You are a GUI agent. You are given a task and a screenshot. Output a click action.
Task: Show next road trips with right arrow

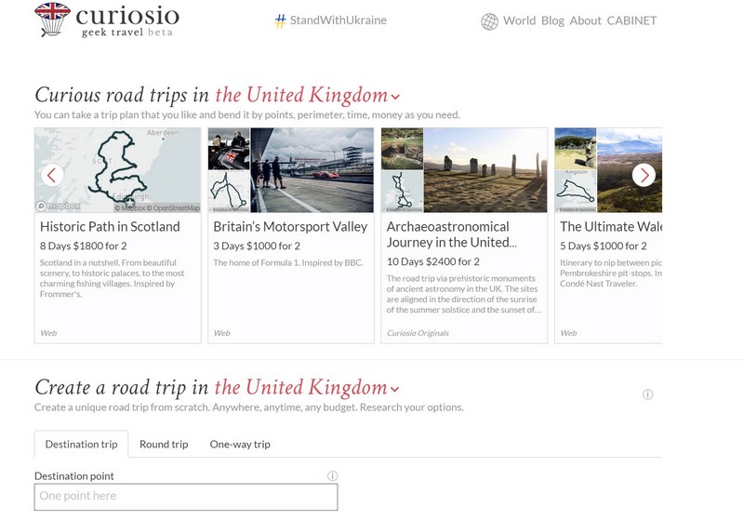(644, 175)
